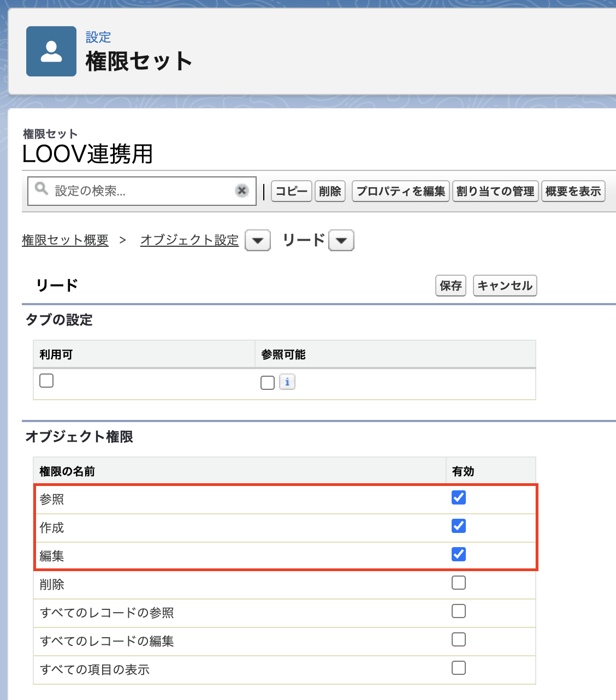Click the コピー button
This screenshot has height=700, width=616.
pyautogui.click(x=292, y=191)
